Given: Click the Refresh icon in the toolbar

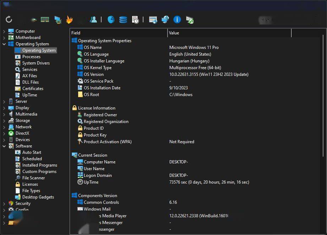Looking at the screenshot, I should pyautogui.click(x=9, y=19).
